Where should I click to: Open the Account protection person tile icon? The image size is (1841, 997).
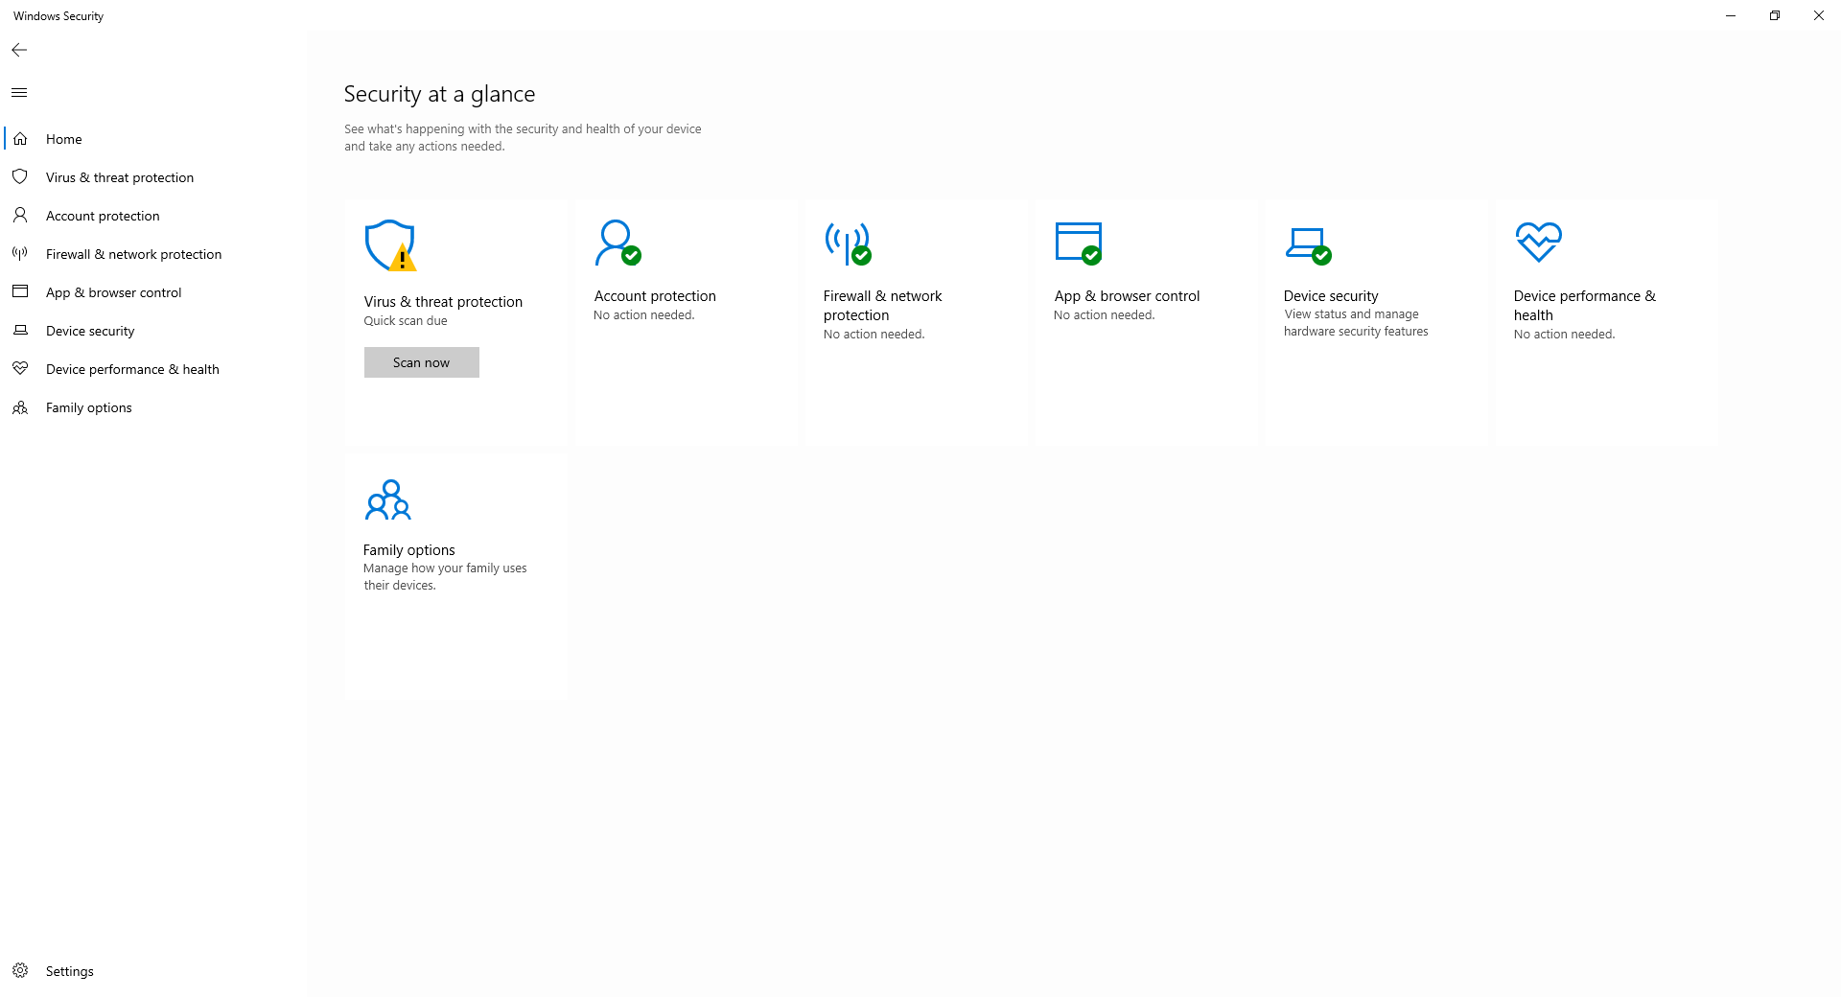(617, 243)
